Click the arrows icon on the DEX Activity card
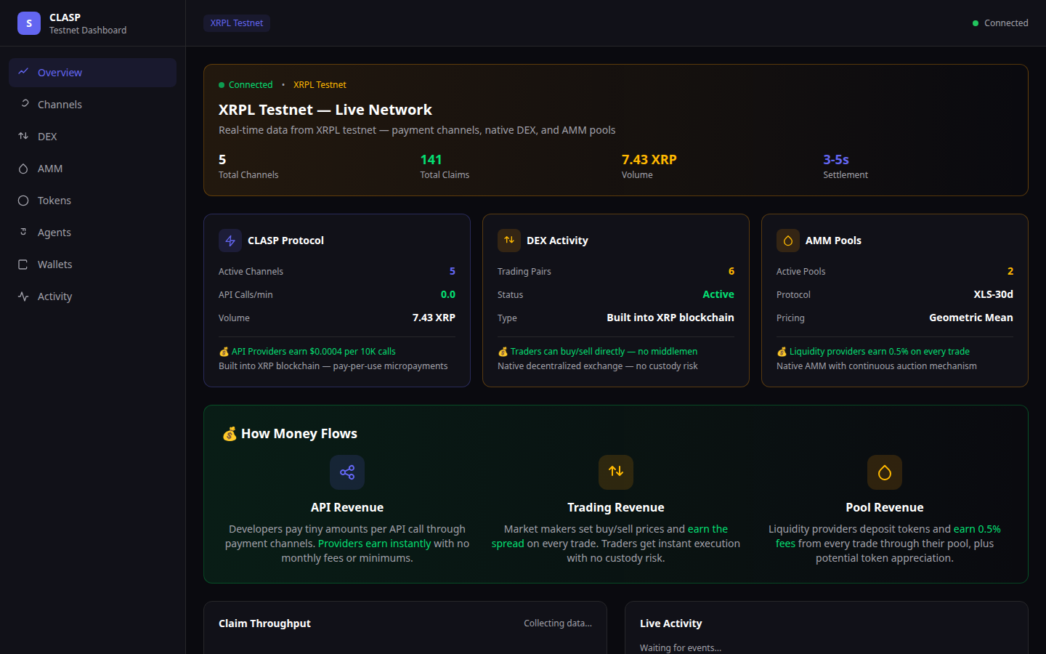Screen dimensions: 1046x654 pyautogui.click(x=508, y=240)
